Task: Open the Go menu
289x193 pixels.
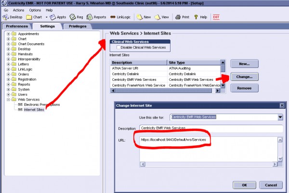Action: pos(6,10)
